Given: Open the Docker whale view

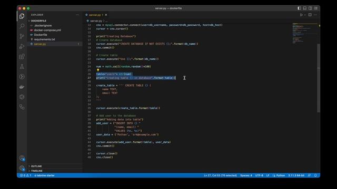Looking at the screenshot, I should [x=22, y=87].
